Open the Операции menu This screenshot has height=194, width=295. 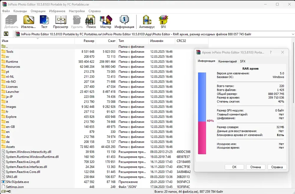[38, 11]
